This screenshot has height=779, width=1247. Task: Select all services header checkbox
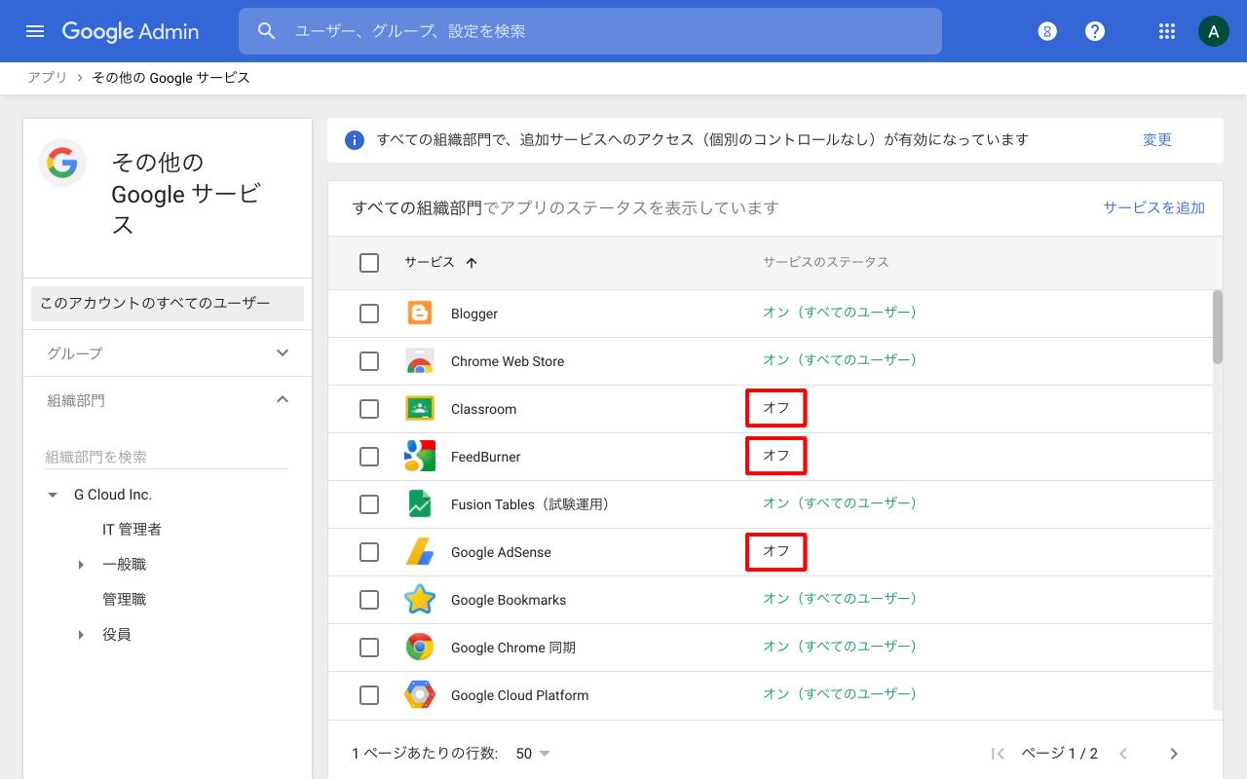click(x=369, y=263)
